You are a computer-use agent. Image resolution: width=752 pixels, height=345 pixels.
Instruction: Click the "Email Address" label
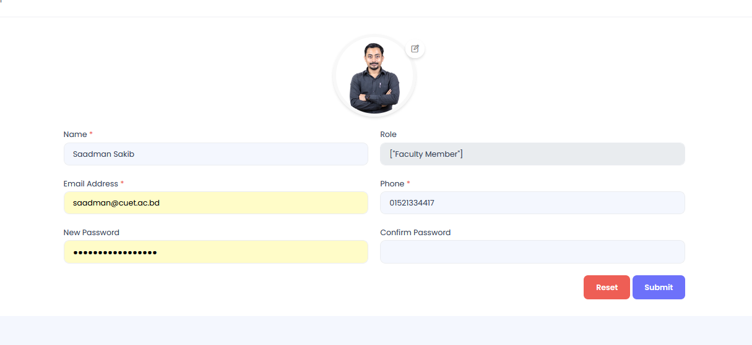(90, 184)
